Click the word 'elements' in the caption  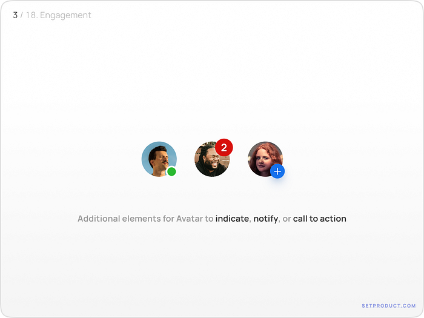(141, 219)
